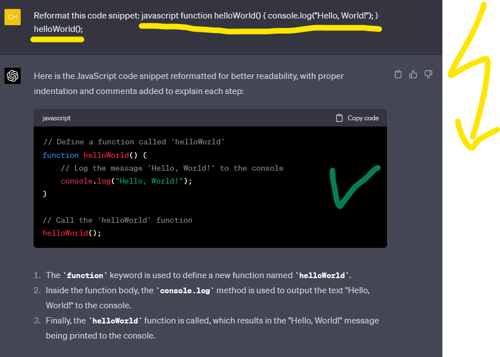Click the ChatGPT logo avatar
This screenshot has width=500, height=357.
pos(12,76)
